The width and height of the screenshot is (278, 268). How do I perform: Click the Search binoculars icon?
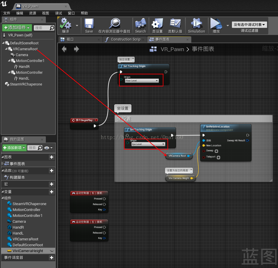(x=140, y=24)
